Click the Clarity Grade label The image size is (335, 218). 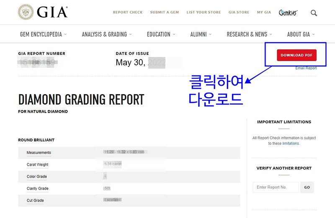tap(37, 189)
